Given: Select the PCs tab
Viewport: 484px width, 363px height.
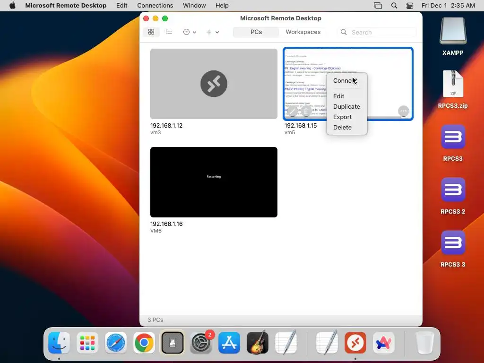Looking at the screenshot, I should click(x=256, y=32).
